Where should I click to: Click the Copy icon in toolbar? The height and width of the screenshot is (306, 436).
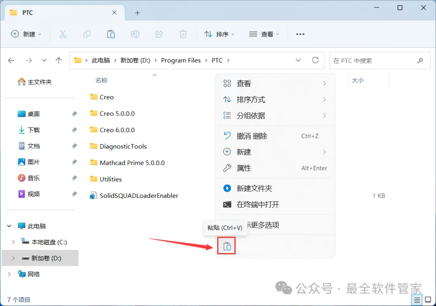(87, 34)
